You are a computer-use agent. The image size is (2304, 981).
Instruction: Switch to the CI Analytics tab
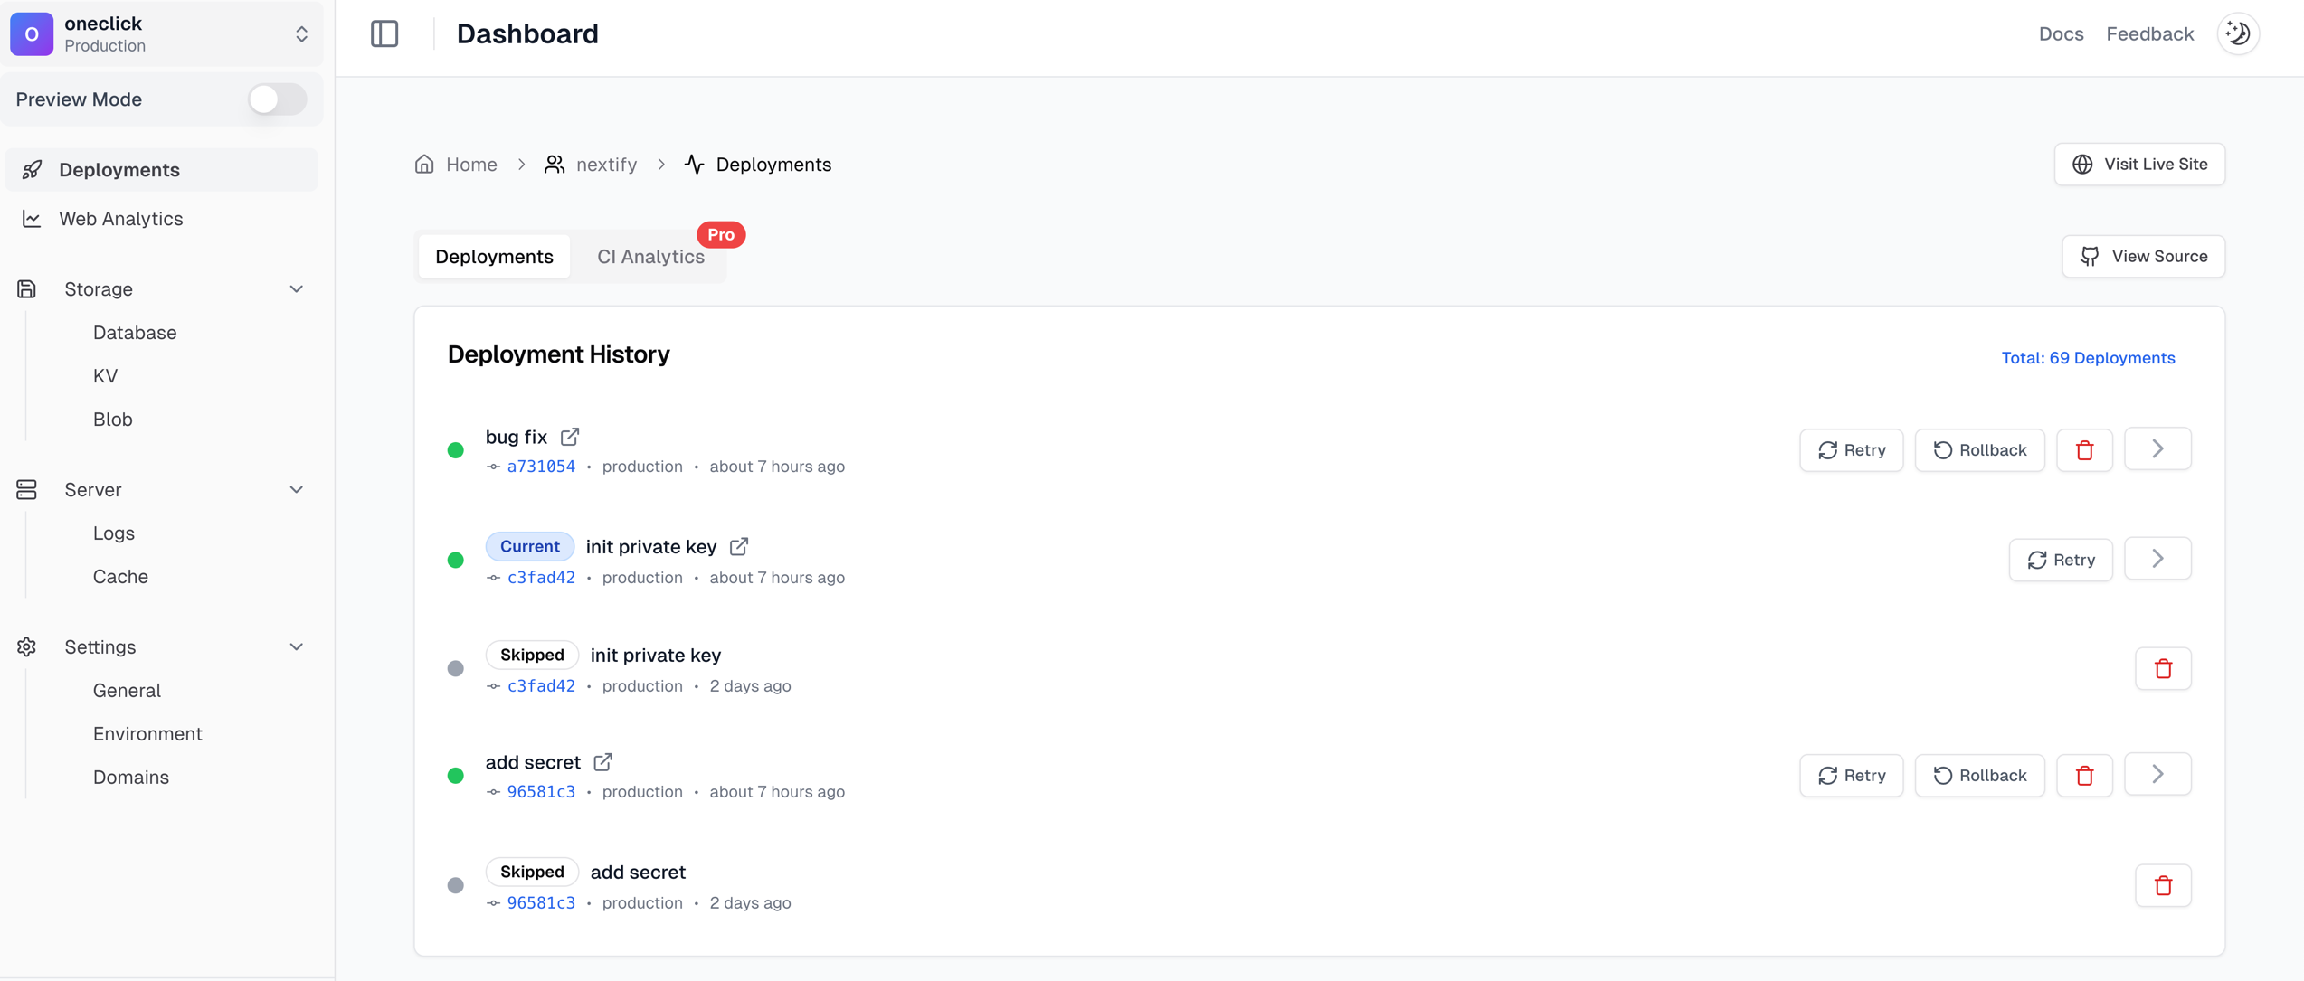pyautogui.click(x=650, y=257)
